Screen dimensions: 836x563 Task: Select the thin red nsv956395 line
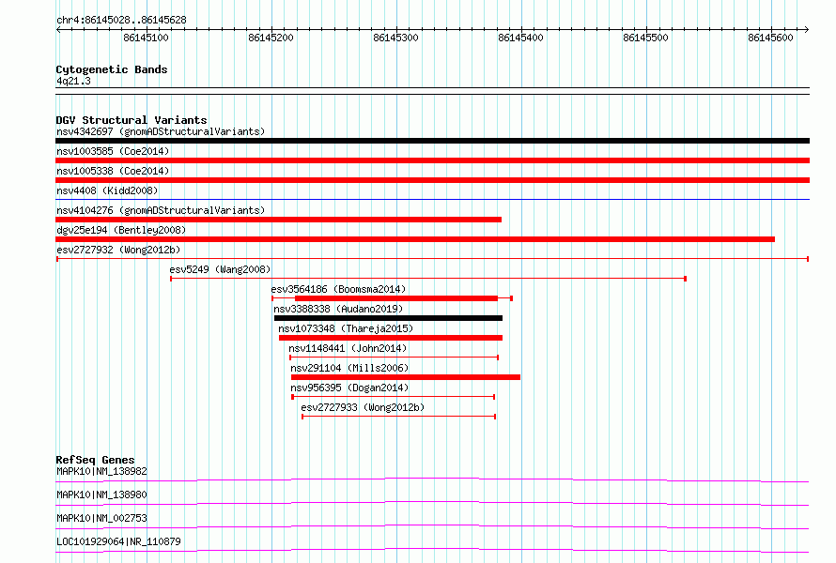(x=394, y=397)
